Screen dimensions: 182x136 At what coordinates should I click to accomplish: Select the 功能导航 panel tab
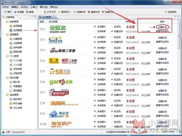click(x=9, y=17)
